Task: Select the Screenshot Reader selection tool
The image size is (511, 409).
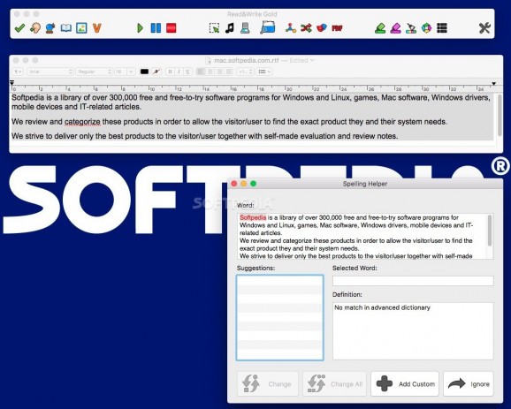Action: click(x=214, y=28)
